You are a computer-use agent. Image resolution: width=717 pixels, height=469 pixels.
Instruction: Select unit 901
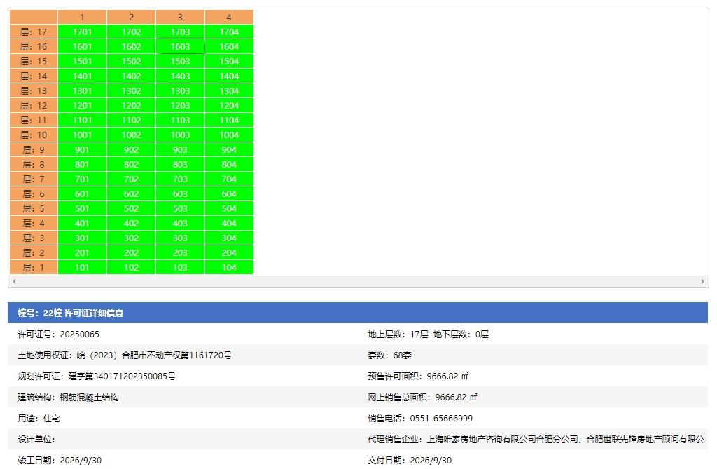(x=83, y=149)
